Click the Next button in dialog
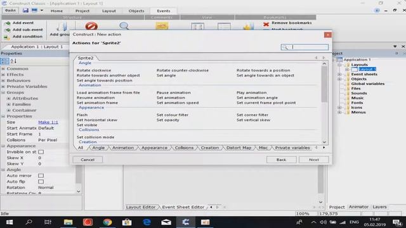The image size is (406, 228). [314, 160]
